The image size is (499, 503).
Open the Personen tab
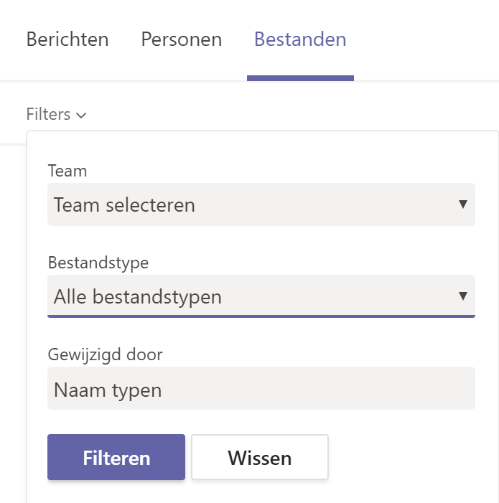point(182,39)
